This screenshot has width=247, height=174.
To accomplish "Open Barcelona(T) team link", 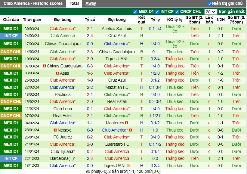I will (x=63, y=158).
